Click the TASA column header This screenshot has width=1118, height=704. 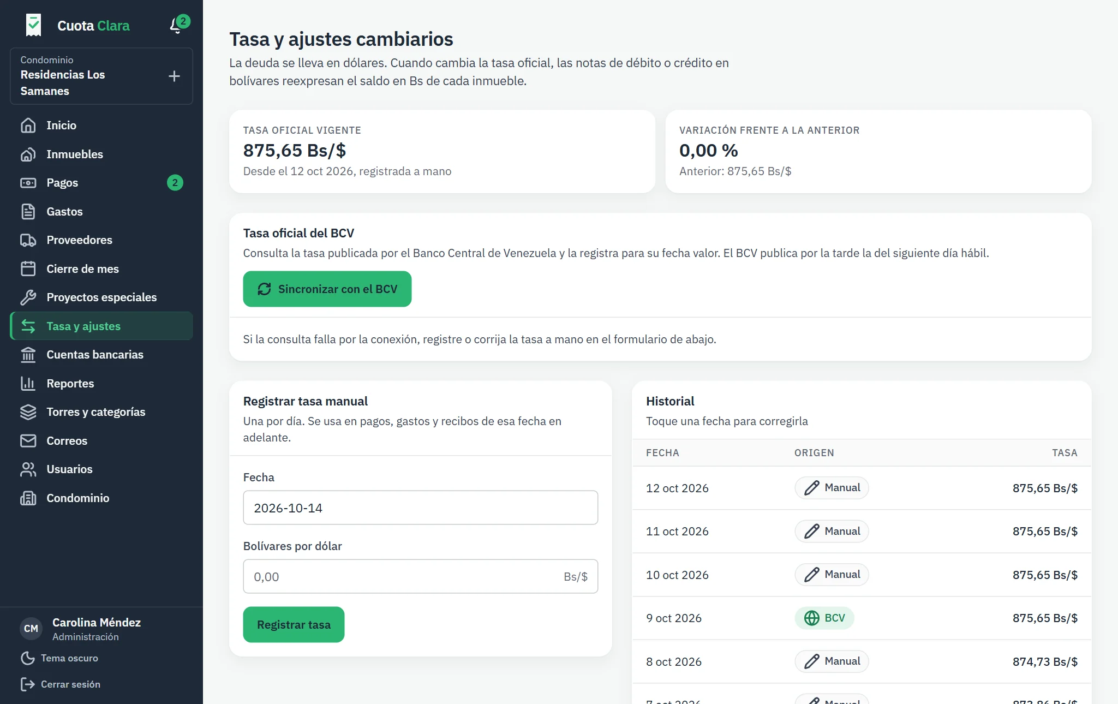point(1065,453)
